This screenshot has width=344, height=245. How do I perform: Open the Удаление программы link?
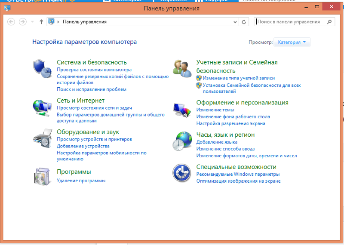point(81,181)
